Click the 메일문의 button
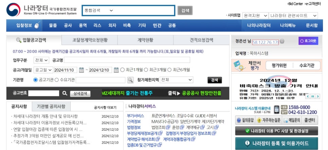This screenshot has width=328, height=150. pos(292,120)
